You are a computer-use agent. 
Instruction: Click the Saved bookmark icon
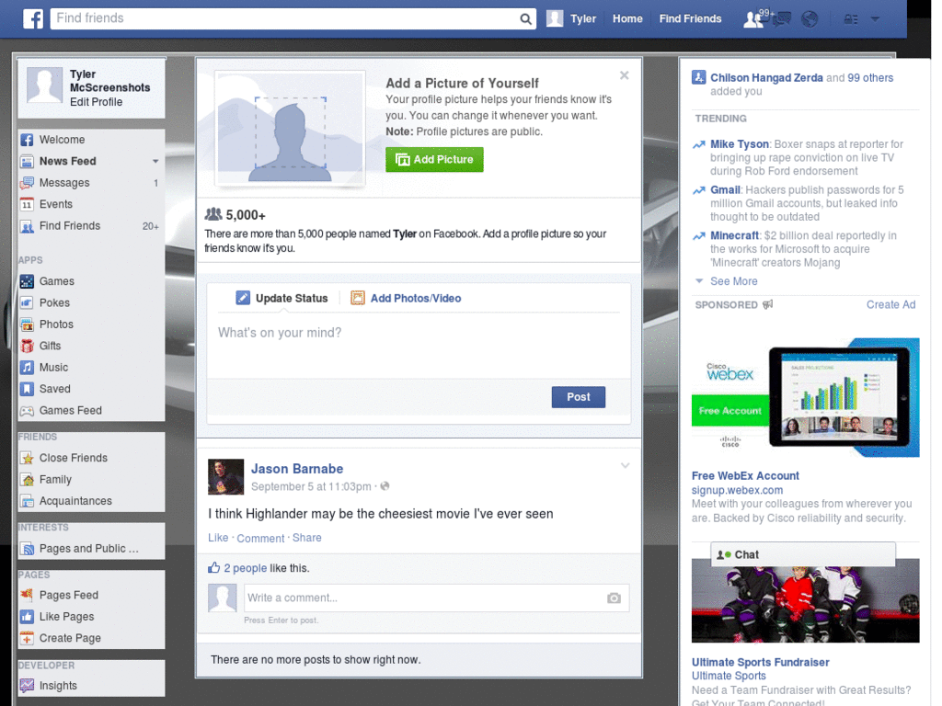[x=27, y=389]
